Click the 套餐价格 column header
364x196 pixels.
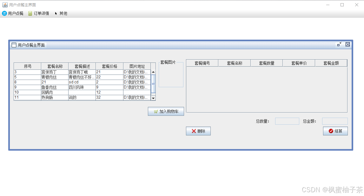(109, 66)
